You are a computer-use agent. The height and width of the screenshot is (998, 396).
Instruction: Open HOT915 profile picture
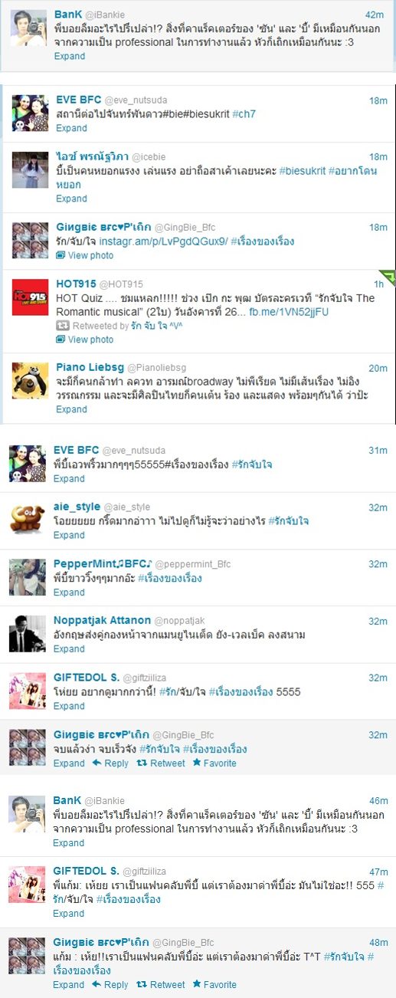pyautogui.click(x=30, y=297)
